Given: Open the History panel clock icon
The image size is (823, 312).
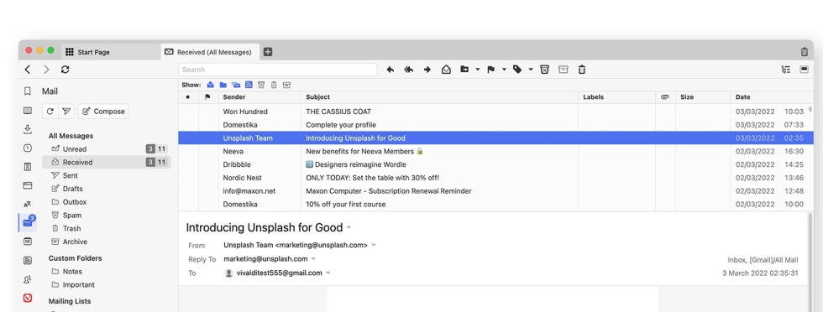Looking at the screenshot, I should click(28, 148).
